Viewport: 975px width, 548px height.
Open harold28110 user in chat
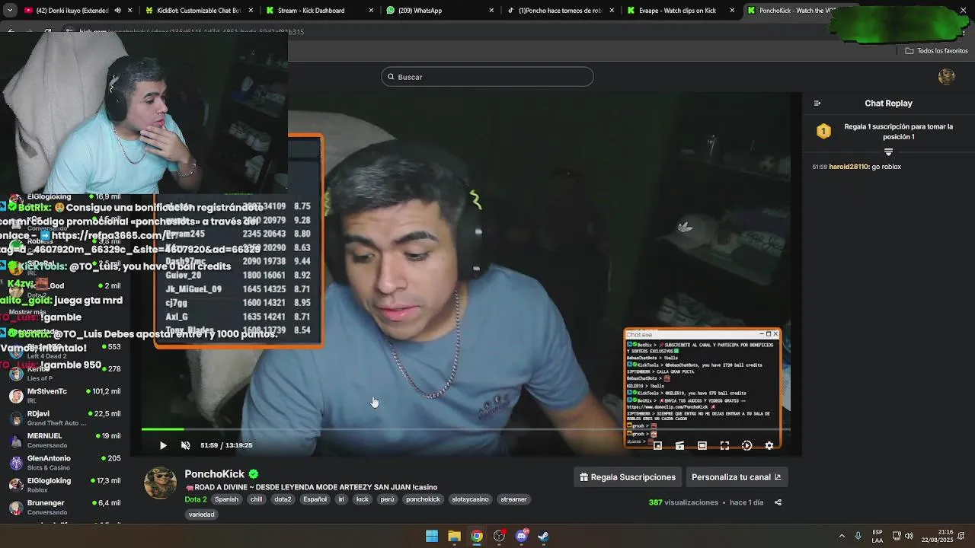[849, 167]
